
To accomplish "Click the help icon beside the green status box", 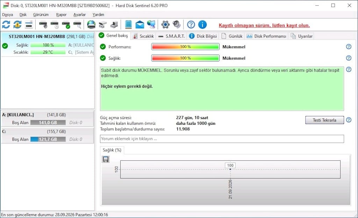I will coord(349,69).
